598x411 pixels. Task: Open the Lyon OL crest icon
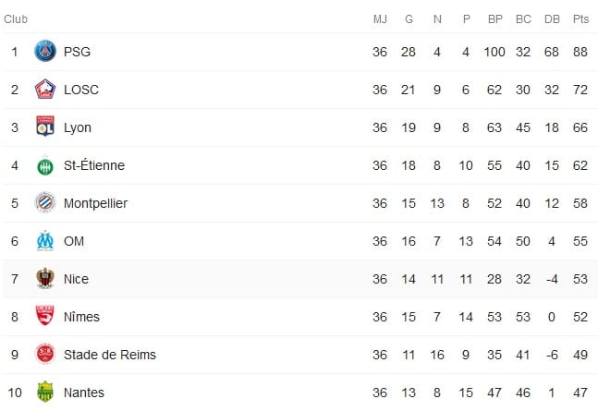tap(45, 127)
